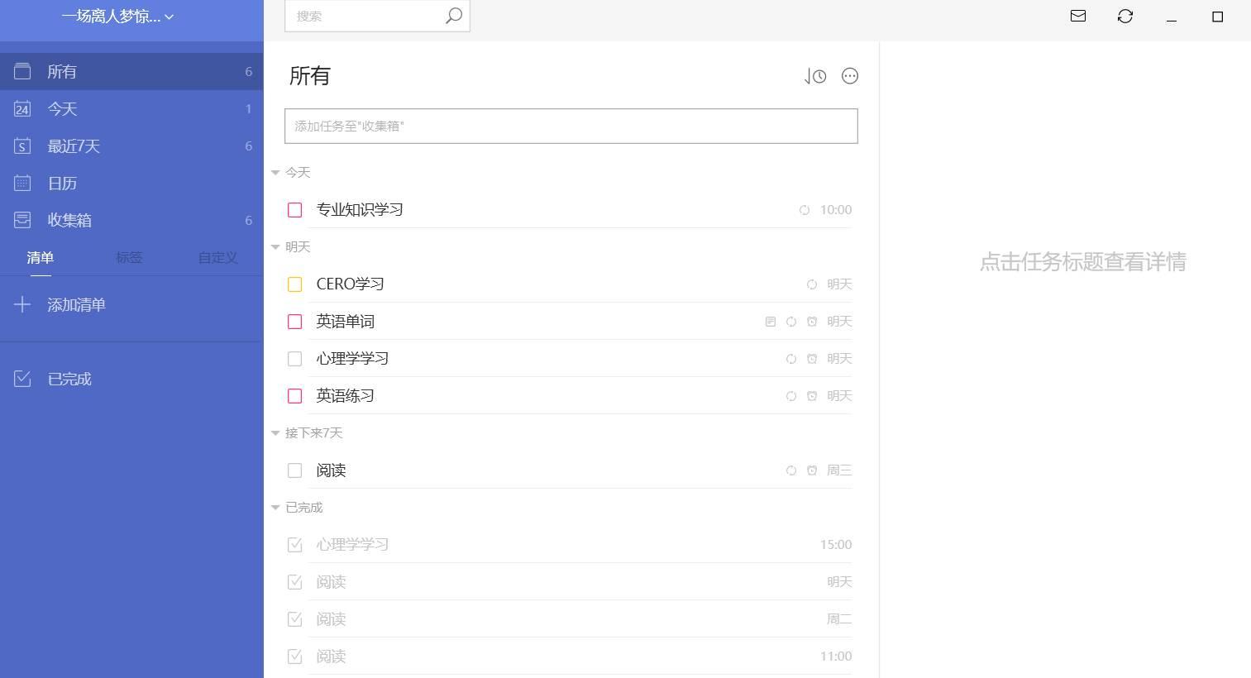Open the more options ellipsis icon
Image resolution: width=1251 pixels, height=678 pixels.
pos(850,76)
